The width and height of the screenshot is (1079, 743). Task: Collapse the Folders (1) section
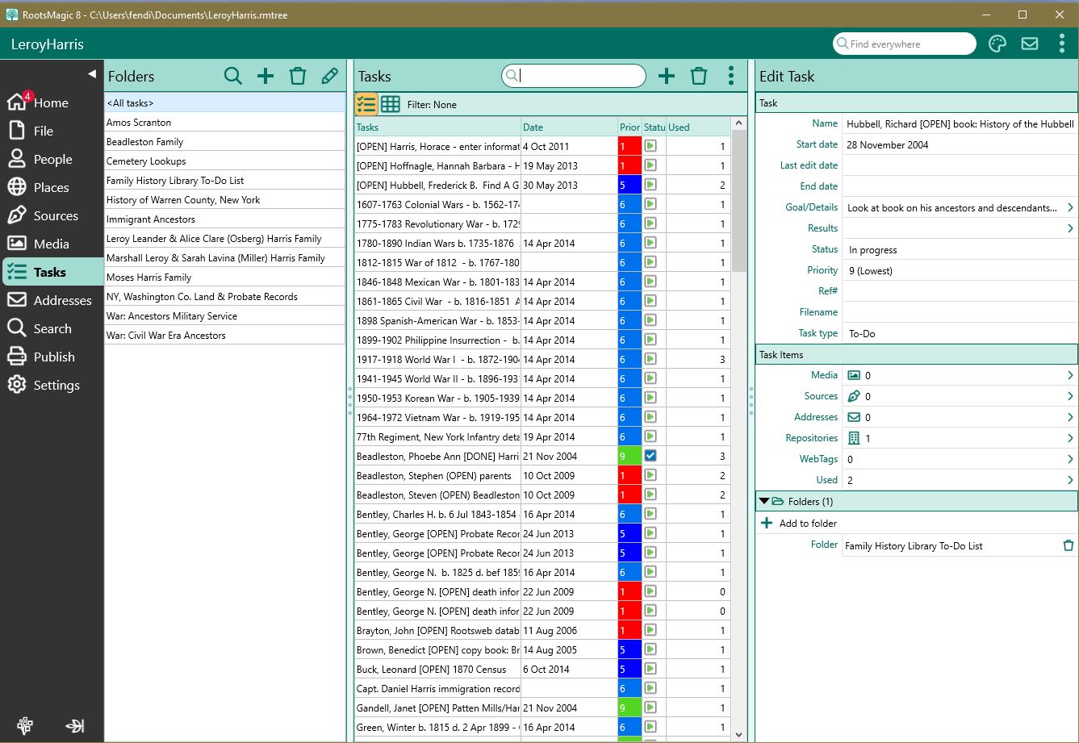click(764, 502)
